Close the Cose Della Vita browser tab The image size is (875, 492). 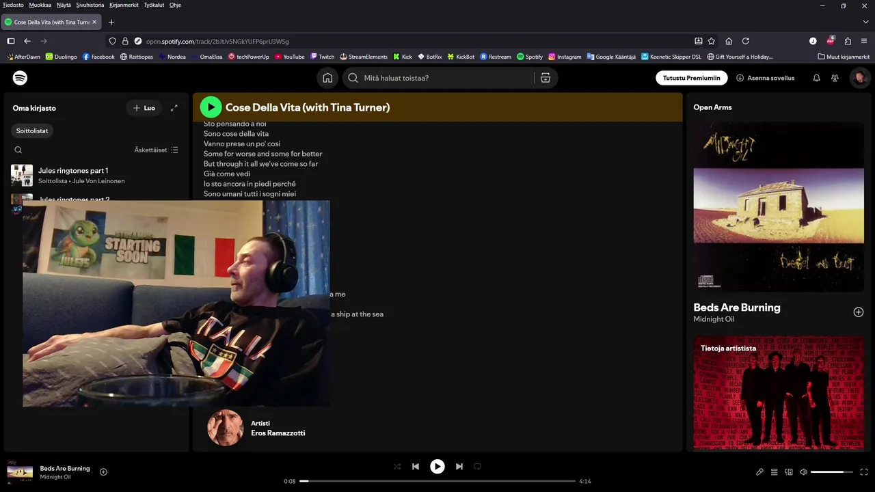pyautogui.click(x=94, y=22)
